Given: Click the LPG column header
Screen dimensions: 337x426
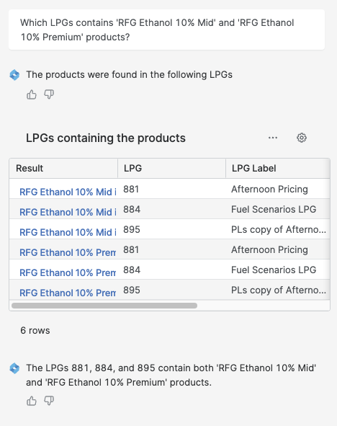Looking at the screenshot, I should (x=172, y=169).
